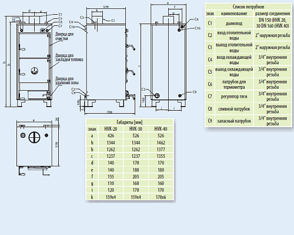Click the HVK-20 column header
Screen dimensions: 294x235
(x=111, y=129)
